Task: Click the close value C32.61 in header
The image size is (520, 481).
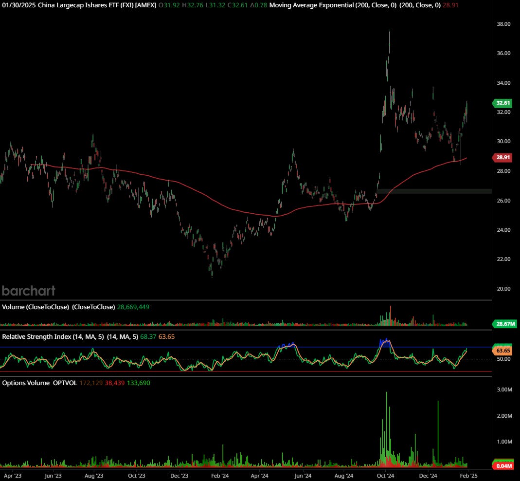Action: [237, 5]
